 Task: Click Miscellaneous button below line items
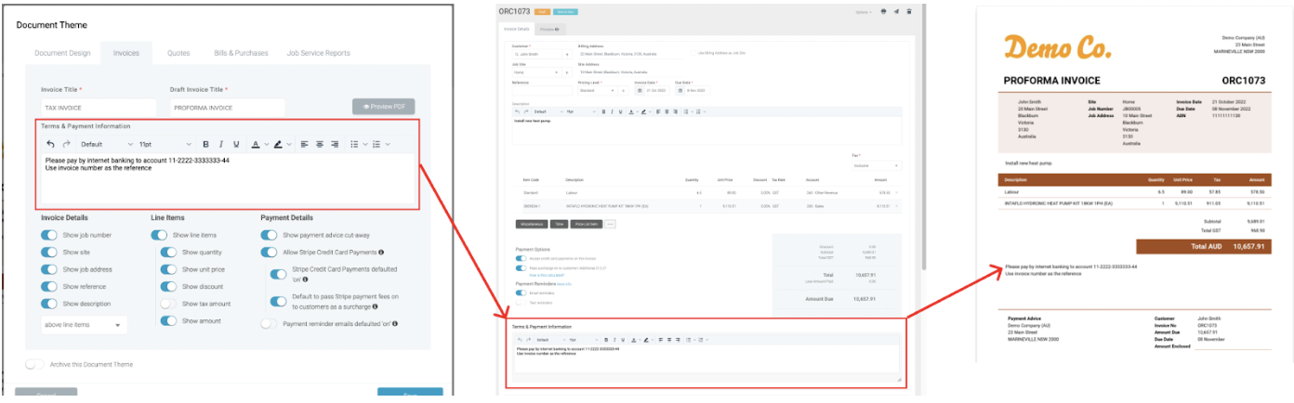pyautogui.click(x=532, y=224)
